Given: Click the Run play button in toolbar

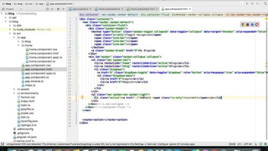Looking at the screenshot, I should [x=247, y=4].
